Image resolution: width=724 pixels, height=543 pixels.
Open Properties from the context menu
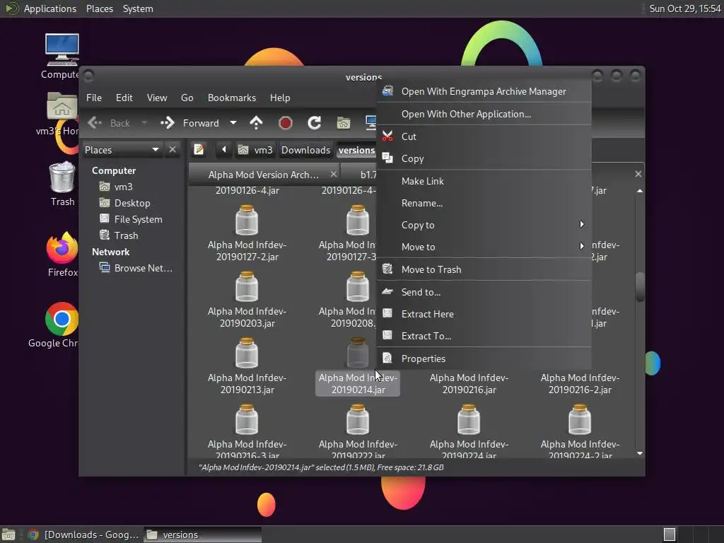point(484,358)
